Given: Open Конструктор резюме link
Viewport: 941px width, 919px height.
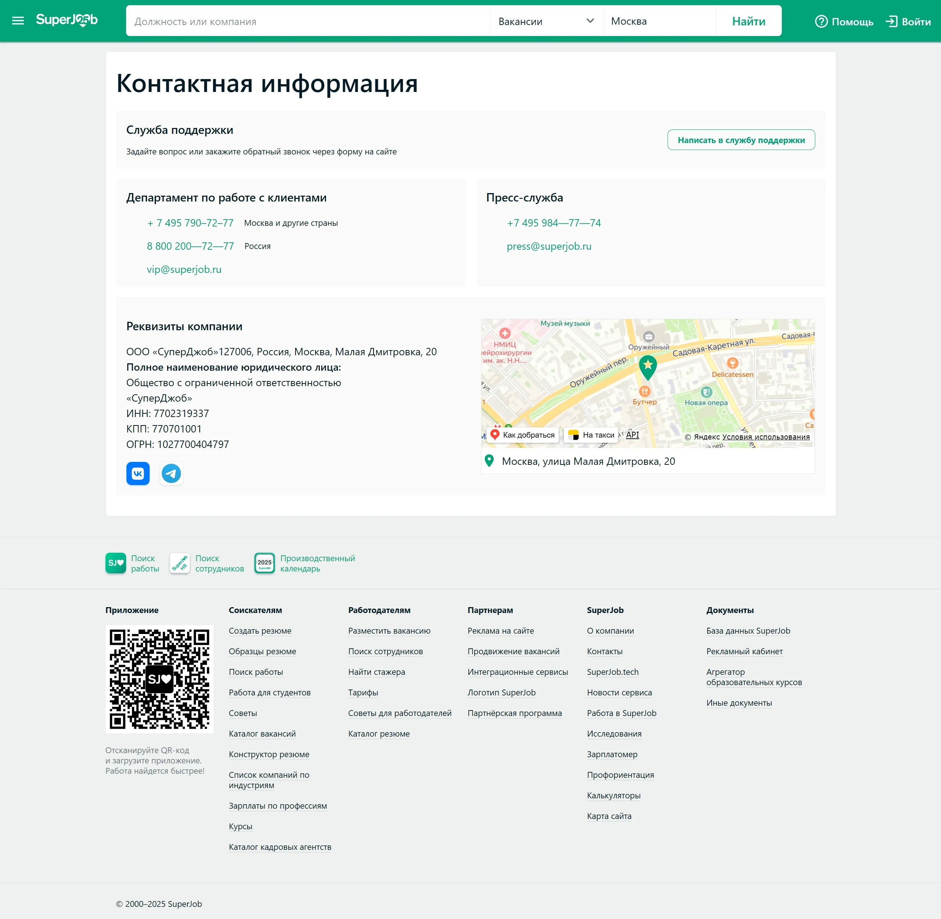Looking at the screenshot, I should tap(269, 754).
